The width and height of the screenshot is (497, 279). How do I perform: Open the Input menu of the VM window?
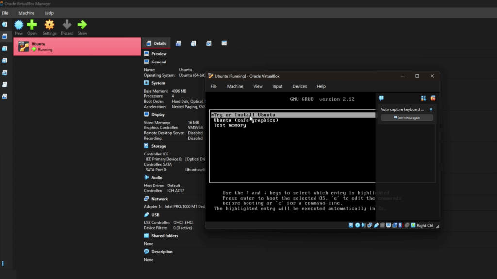pos(277,86)
